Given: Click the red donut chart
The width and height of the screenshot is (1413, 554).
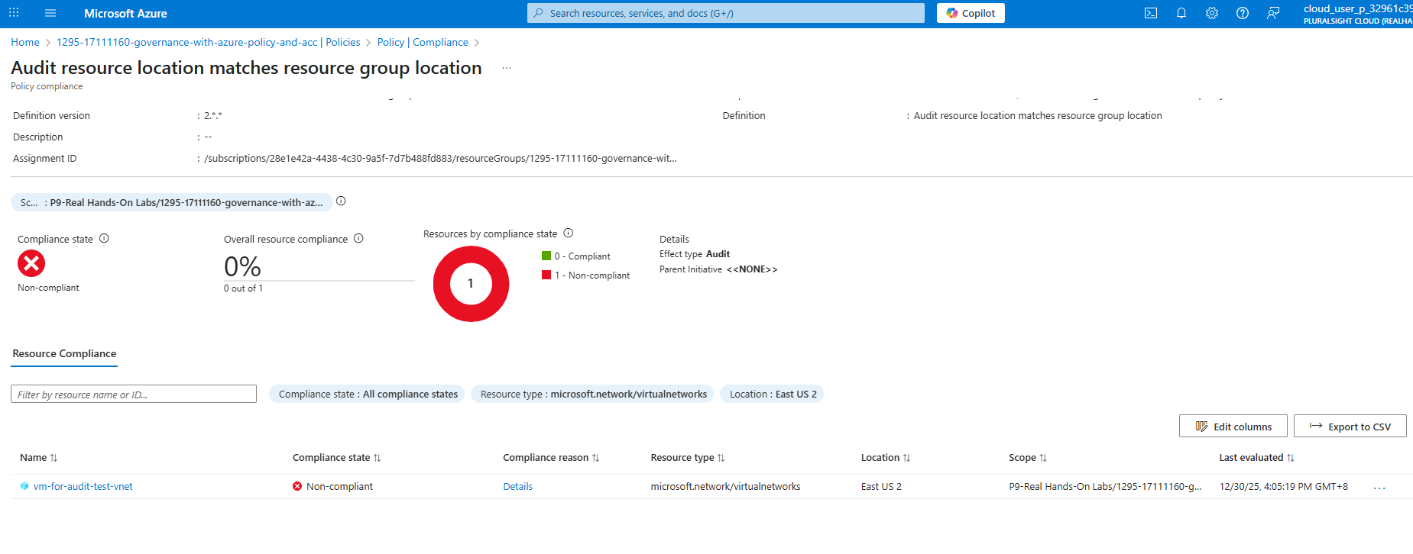Looking at the screenshot, I should [471, 284].
